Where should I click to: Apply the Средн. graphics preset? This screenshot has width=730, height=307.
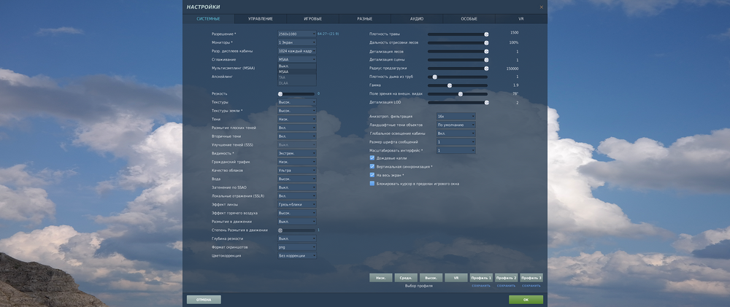pyautogui.click(x=406, y=278)
